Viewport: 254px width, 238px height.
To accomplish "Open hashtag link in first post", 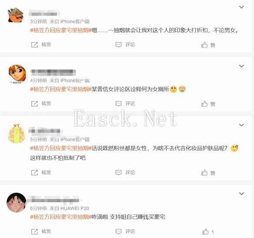I will [x=61, y=30].
